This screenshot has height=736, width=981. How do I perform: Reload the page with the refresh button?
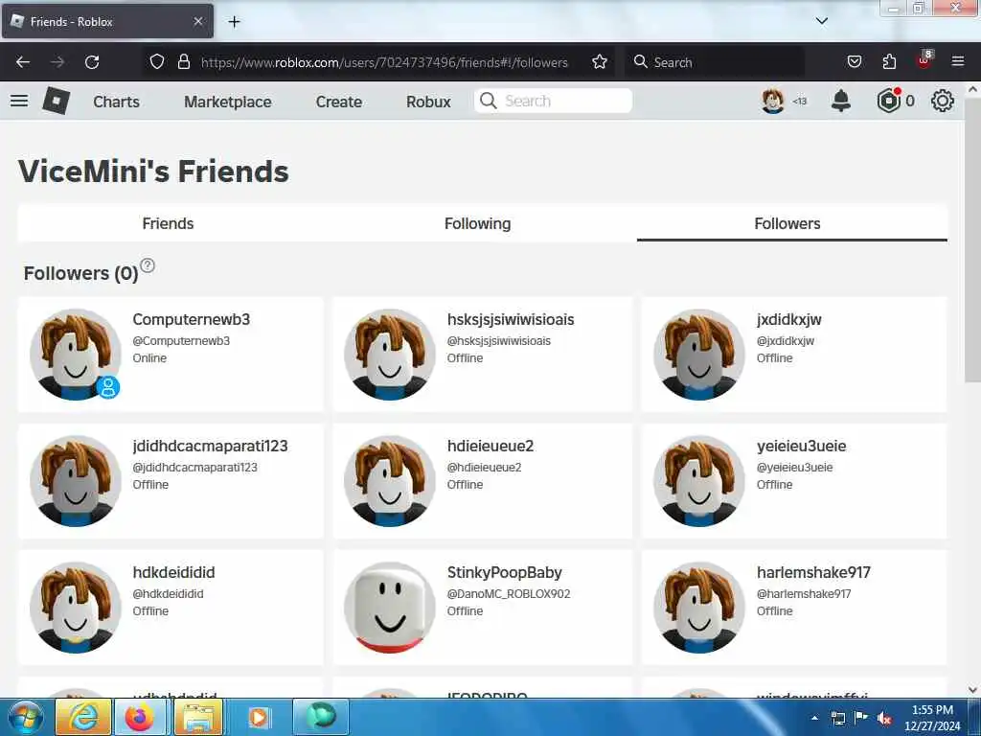92,62
